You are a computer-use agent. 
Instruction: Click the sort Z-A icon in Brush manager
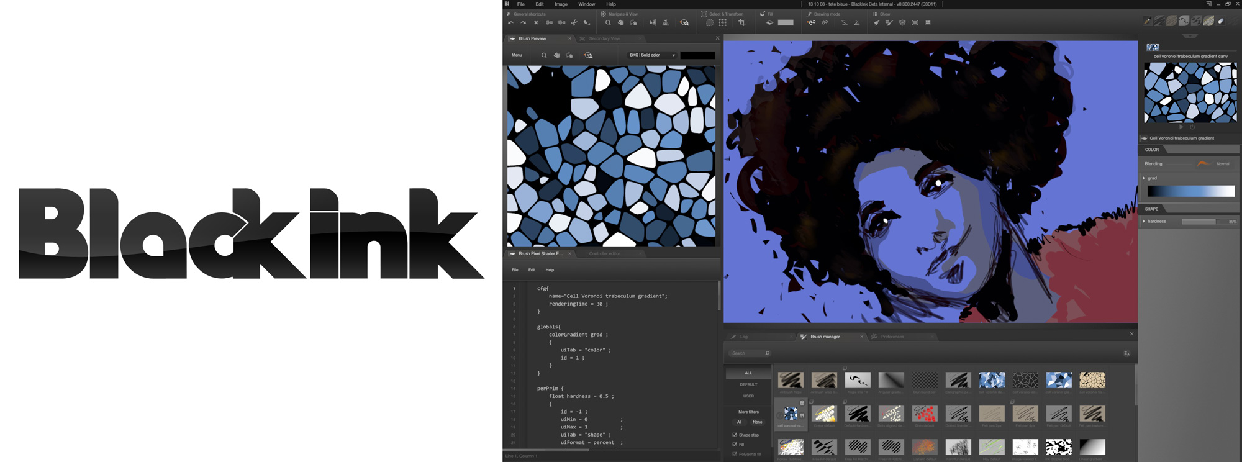pos(1126,353)
